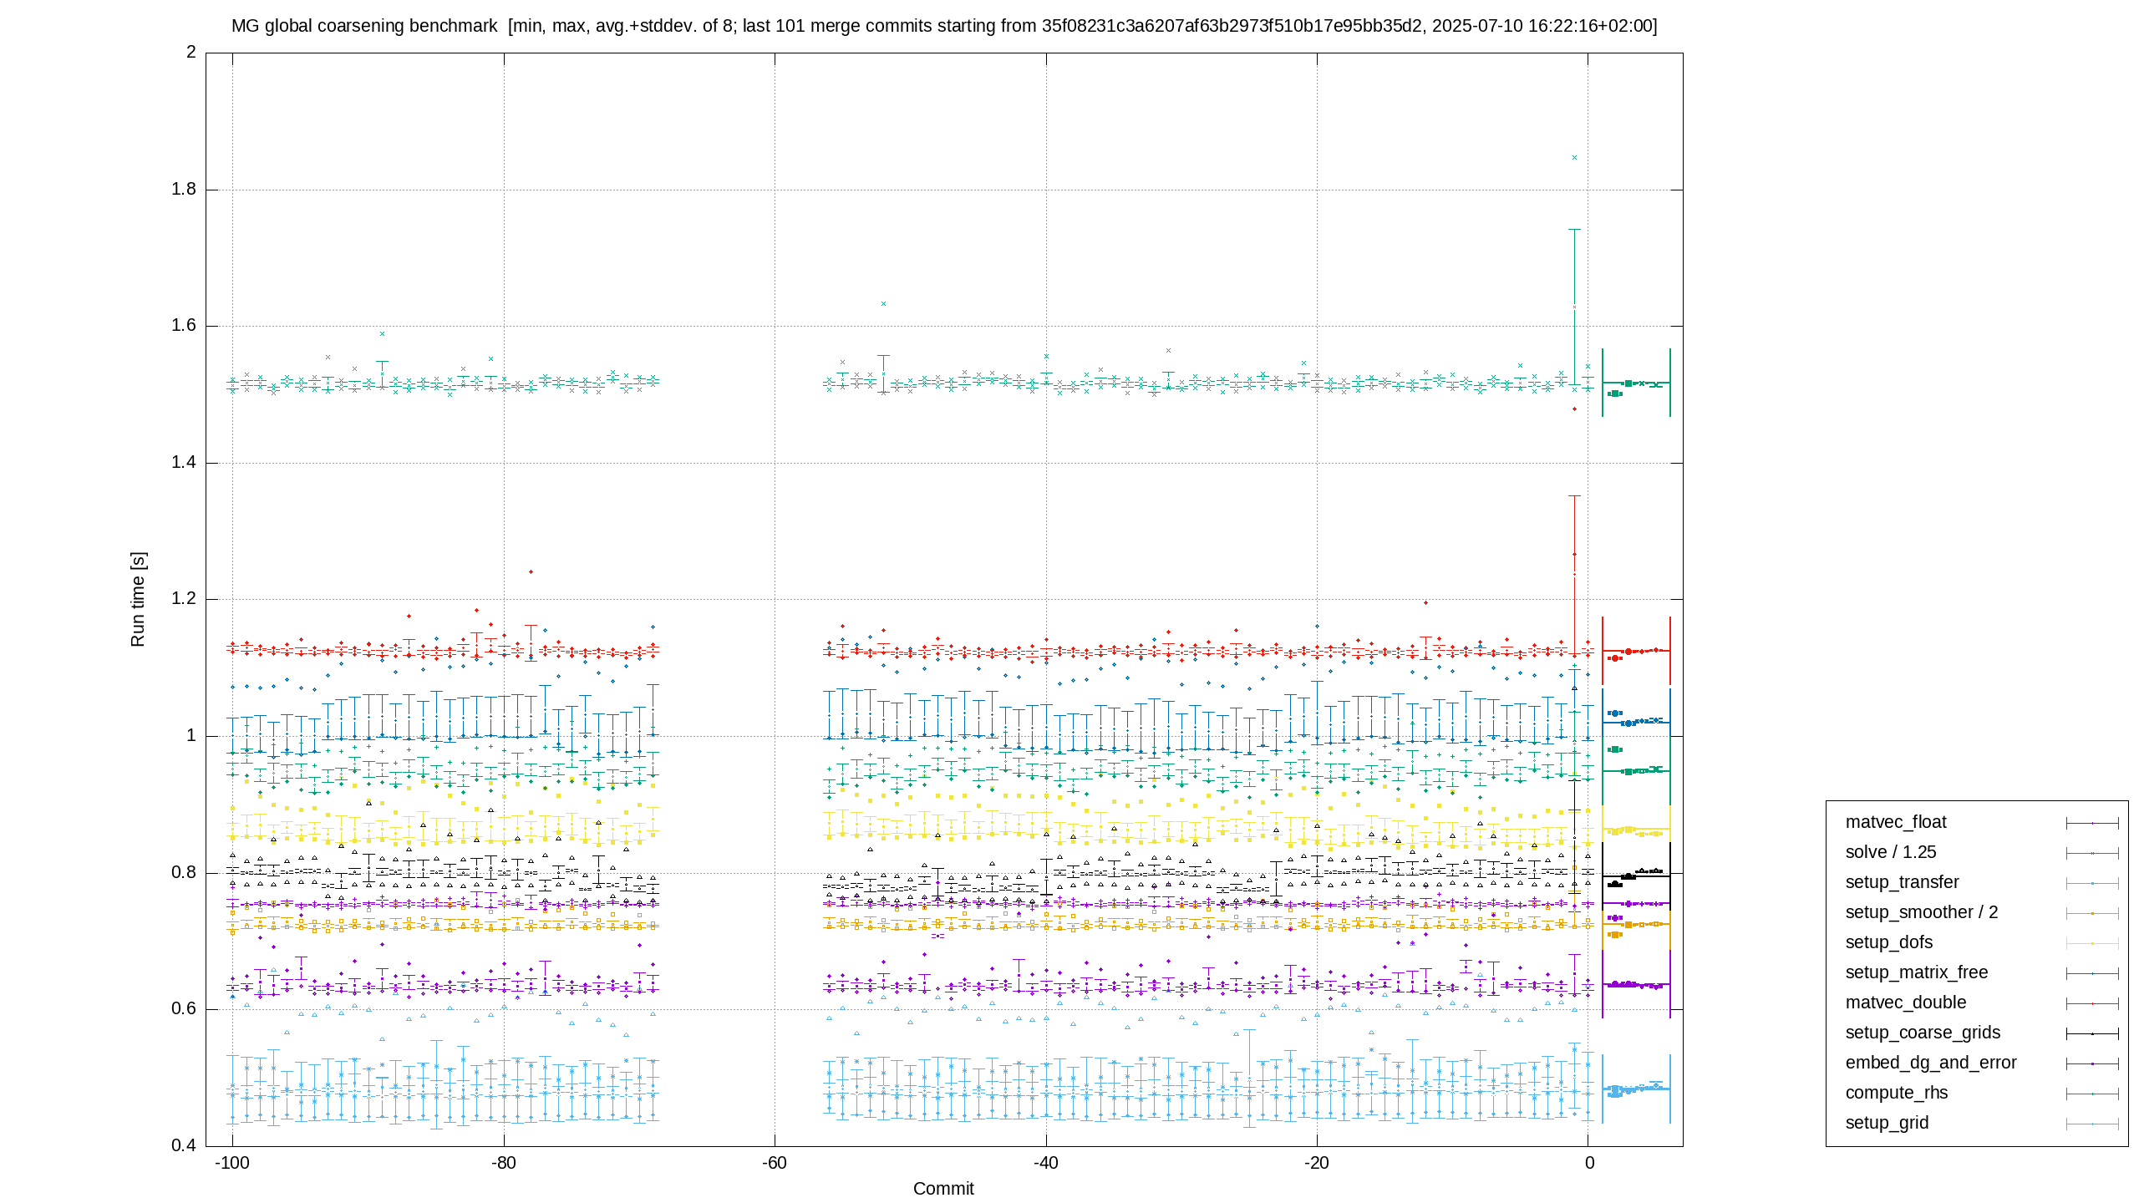The width and height of the screenshot is (2139, 1203).
Task: Click the setup_grid legend label
Action: point(1887,1123)
